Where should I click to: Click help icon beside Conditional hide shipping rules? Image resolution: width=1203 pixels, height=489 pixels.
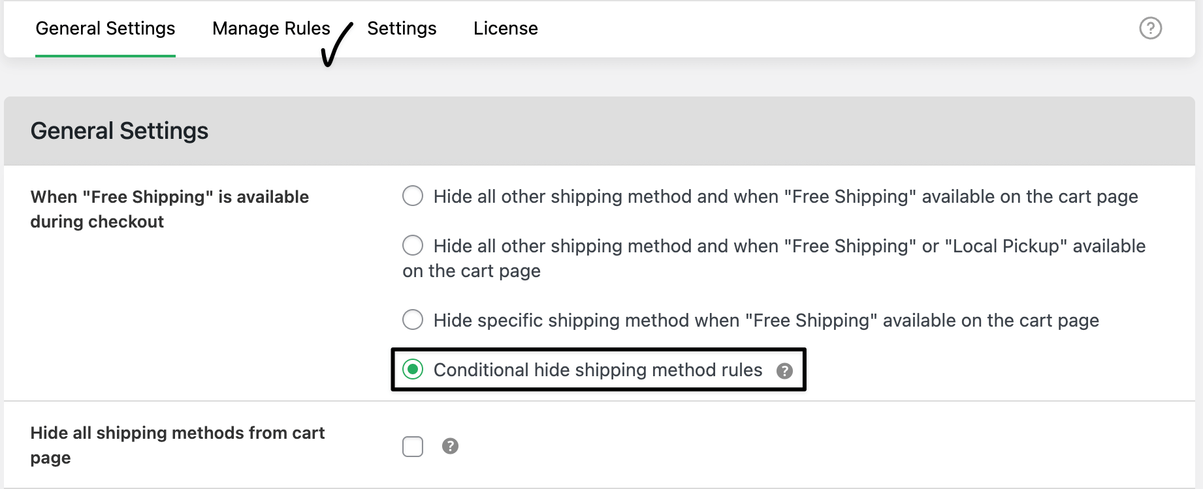(784, 371)
